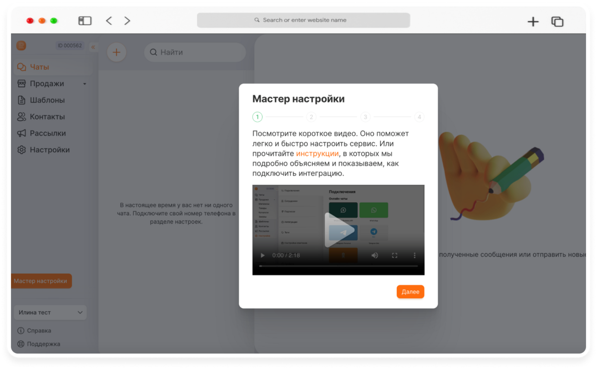Click the Найти search field
Screen dimensions: 597x369
click(195, 52)
